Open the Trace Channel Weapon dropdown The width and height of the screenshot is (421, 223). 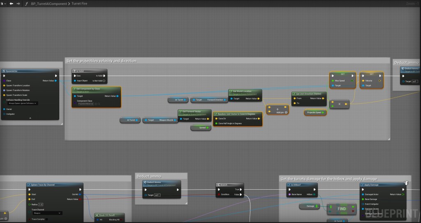47,213
